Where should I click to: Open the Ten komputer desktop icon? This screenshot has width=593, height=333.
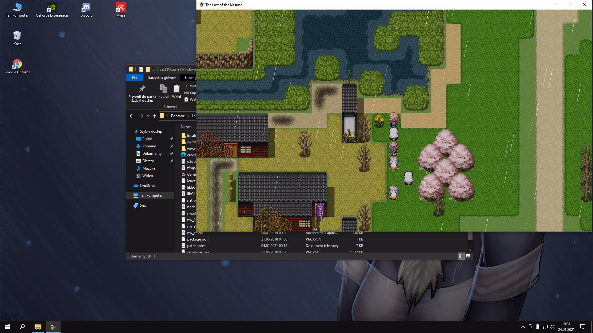[x=17, y=10]
